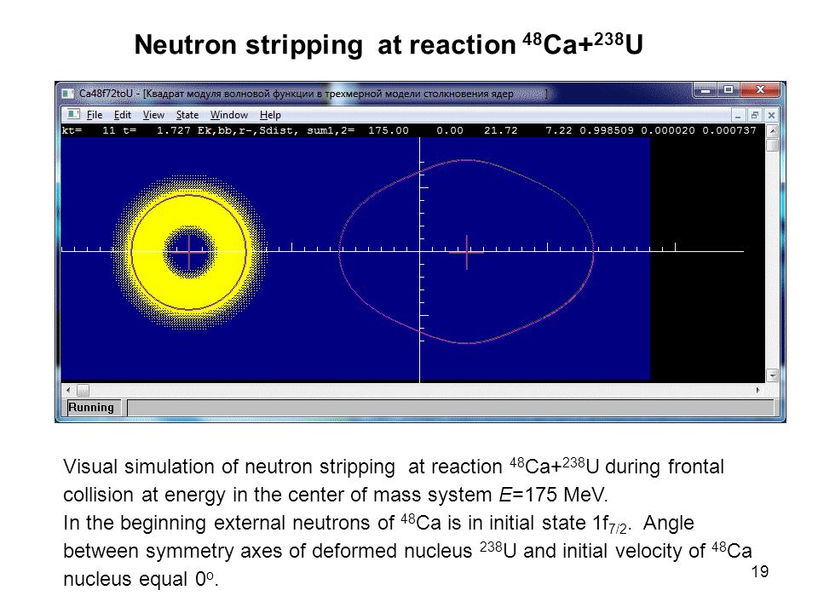This screenshot has height=613, width=818.
Task: Click the child document icon beside File menu
Action: (x=73, y=114)
